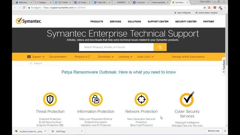Go back with the browser back arrow

[15, 7]
